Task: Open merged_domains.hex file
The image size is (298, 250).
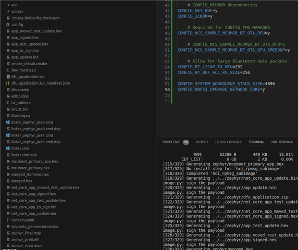Action: (30, 174)
